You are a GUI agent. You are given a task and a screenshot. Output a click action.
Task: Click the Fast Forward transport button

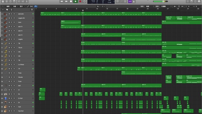(66, 1)
